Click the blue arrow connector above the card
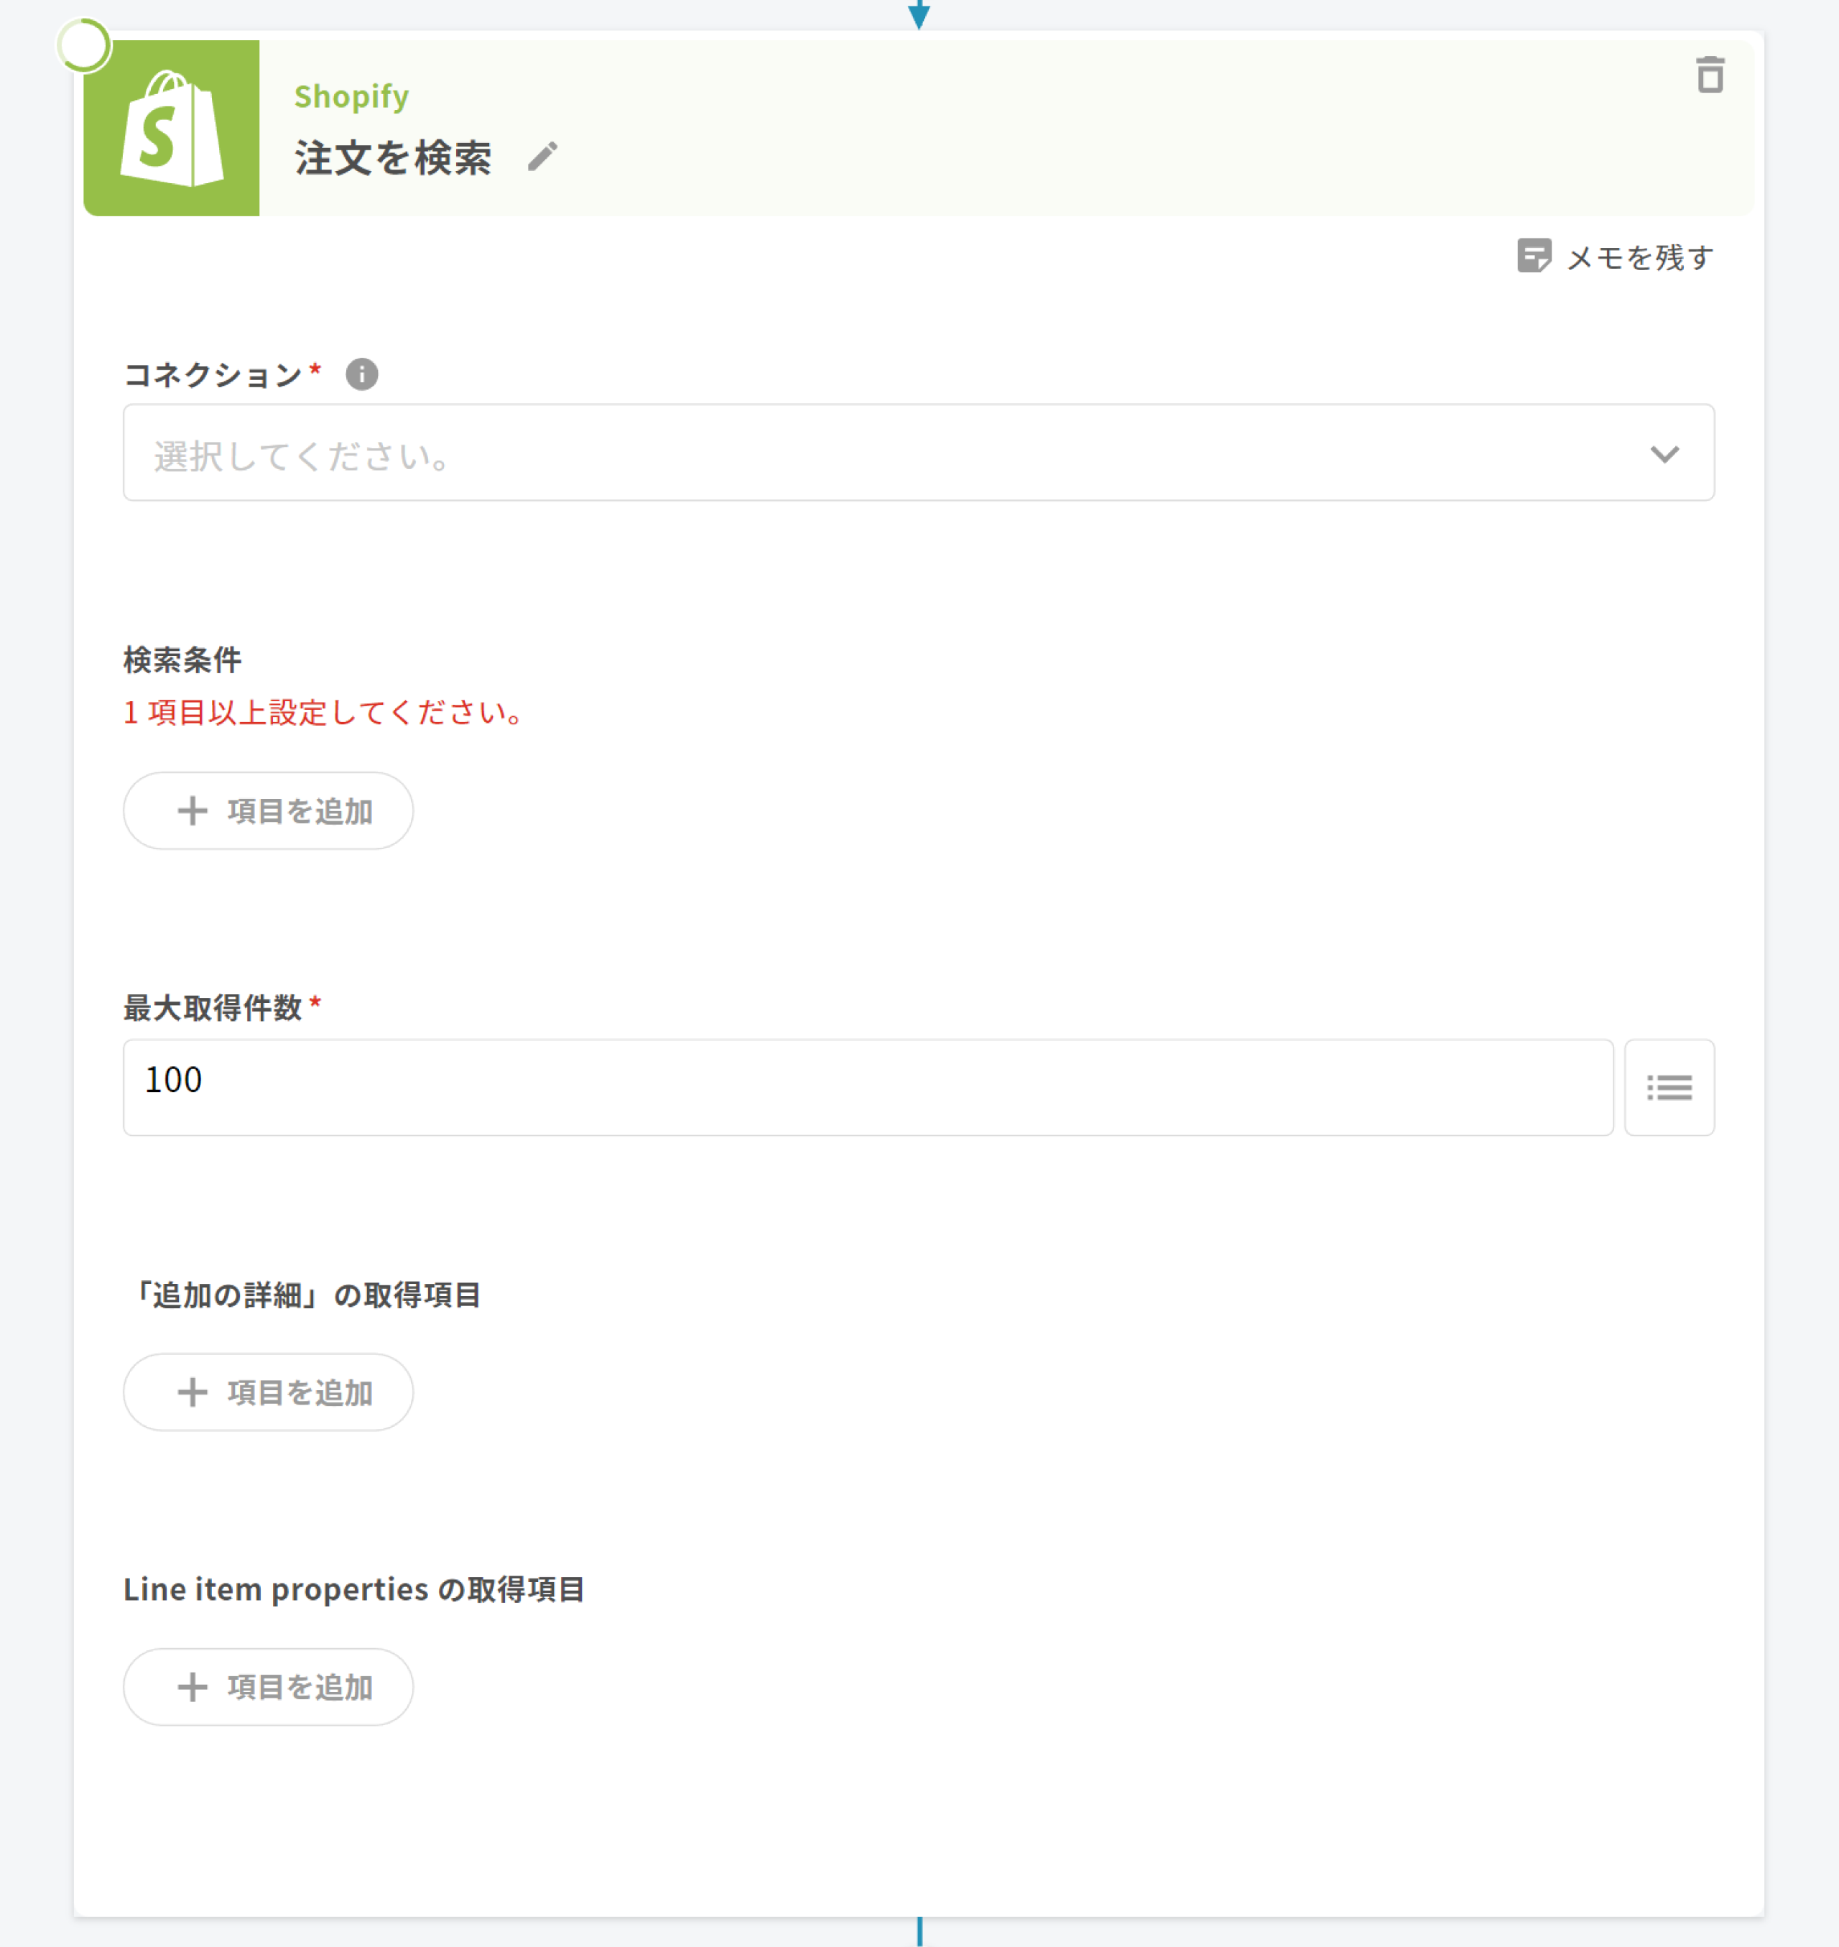This screenshot has width=1839, height=1947. tap(919, 14)
